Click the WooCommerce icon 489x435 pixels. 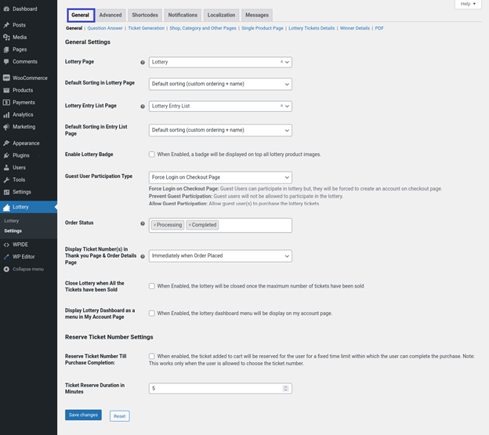6,78
